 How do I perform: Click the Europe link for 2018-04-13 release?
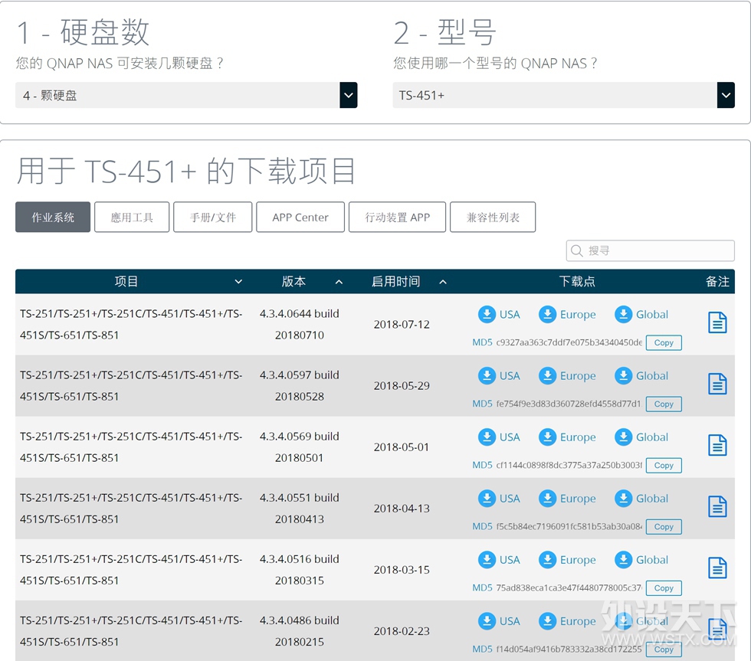[578, 499]
